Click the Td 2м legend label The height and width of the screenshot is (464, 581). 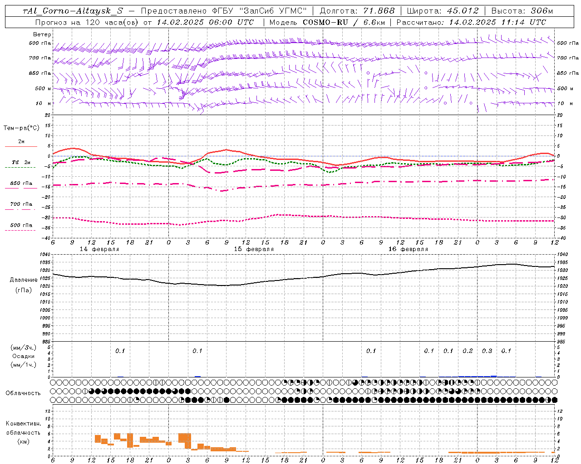tap(21, 162)
